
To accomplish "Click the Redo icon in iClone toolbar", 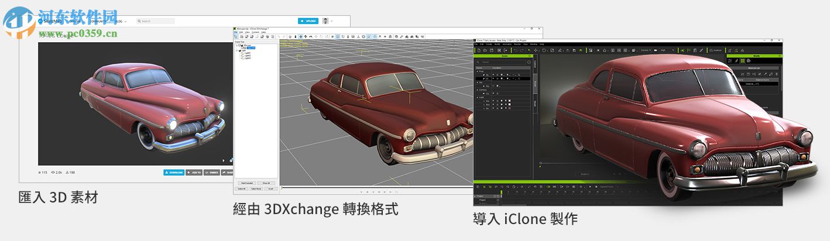I will 522,50.
